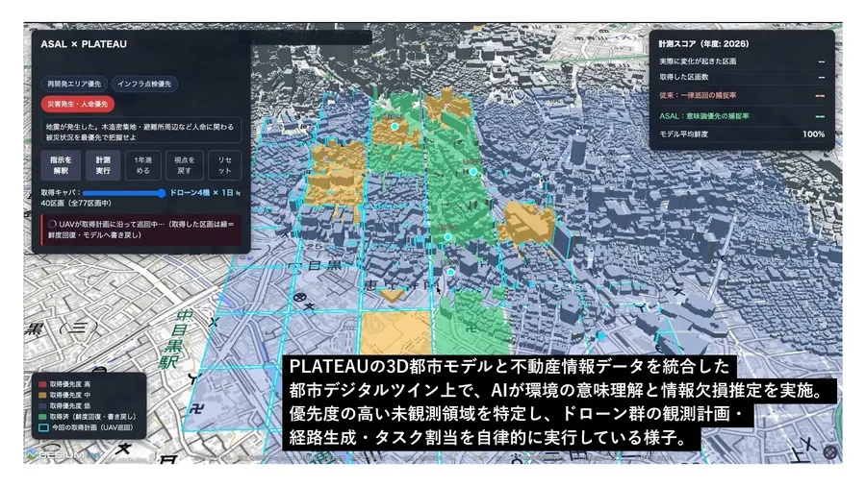Click the cyan drone waypoint on the orange block

(x=395, y=127)
